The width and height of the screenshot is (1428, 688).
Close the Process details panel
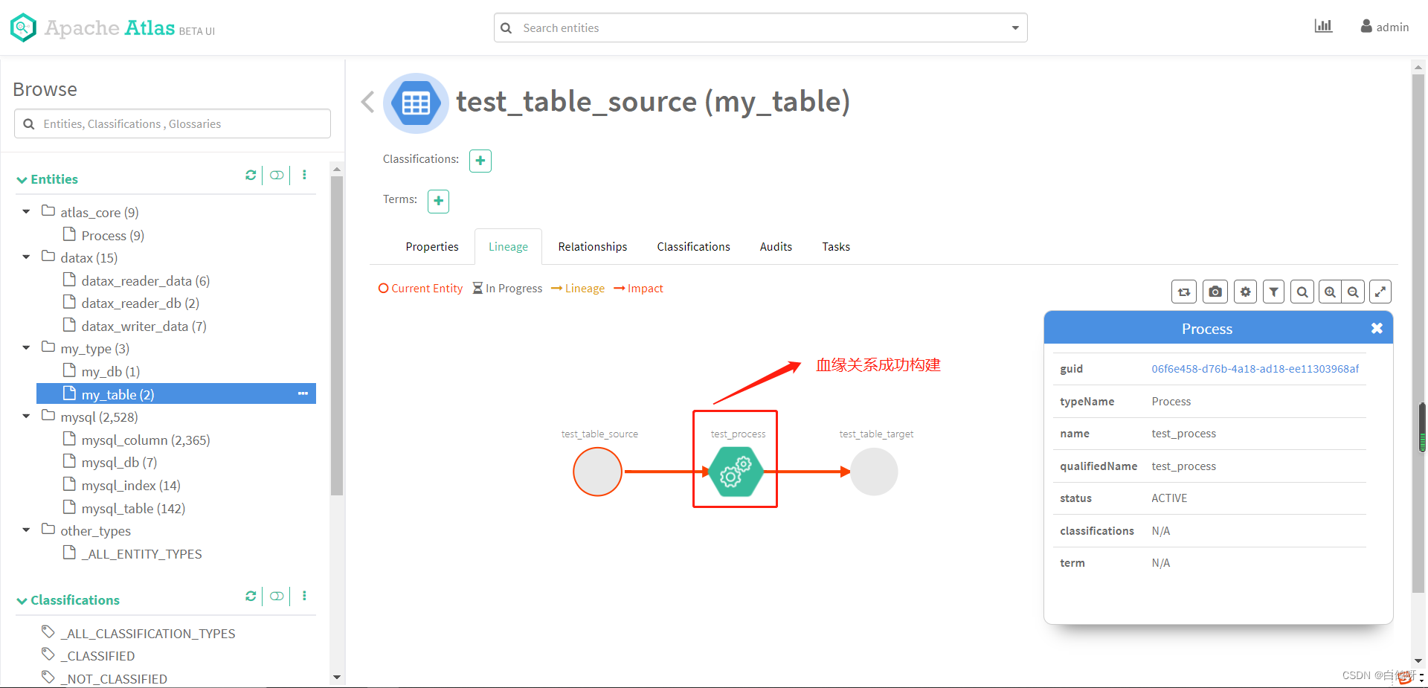(x=1377, y=328)
